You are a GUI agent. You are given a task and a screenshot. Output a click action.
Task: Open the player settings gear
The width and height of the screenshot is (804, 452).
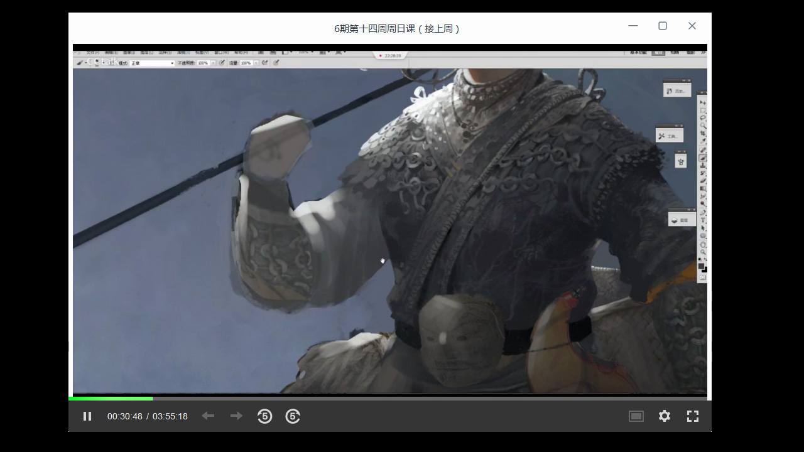[665, 416]
